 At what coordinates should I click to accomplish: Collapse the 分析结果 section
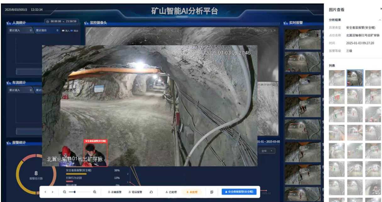tap(380, 20)
